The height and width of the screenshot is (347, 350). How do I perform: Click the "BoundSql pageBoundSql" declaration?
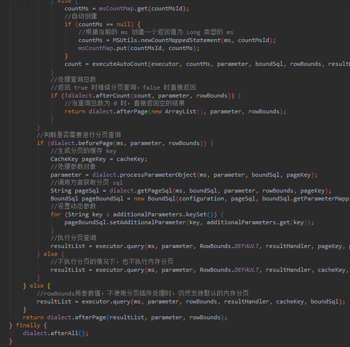click(87, 198)
